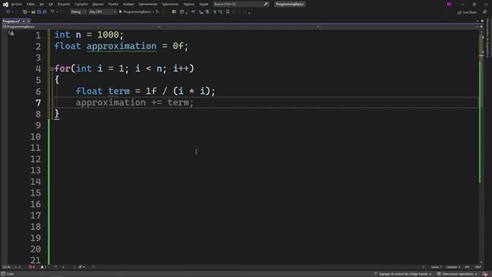492x277 pixels.
Task: Click the notifications bell icon in status bar
Action: click(485, 274)
